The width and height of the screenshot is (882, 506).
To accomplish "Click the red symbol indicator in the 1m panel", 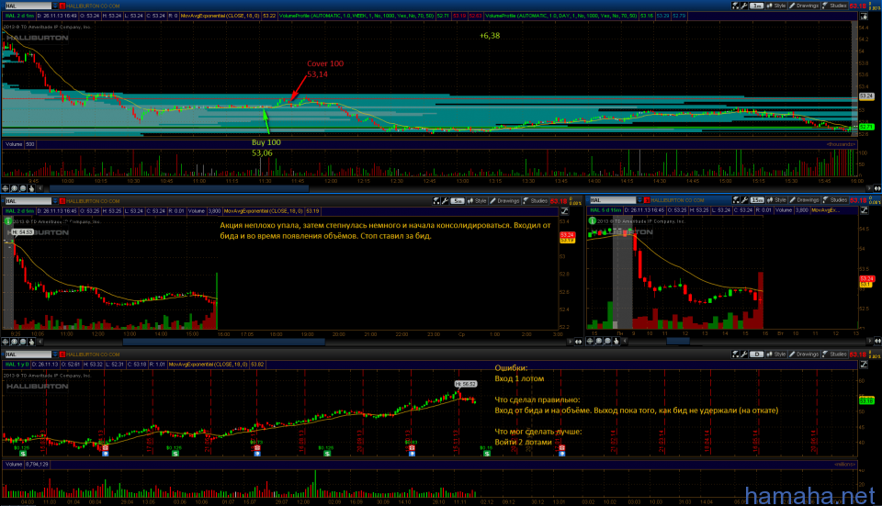I will click(x=62, y=6).
